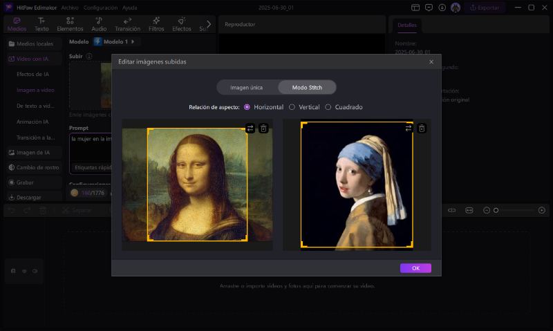Redo the timeline action
Screen dimensions: 553x331
tap(27, 211)
